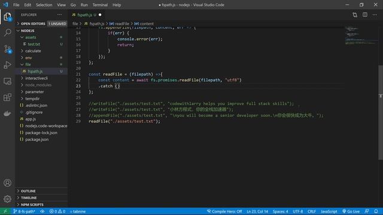Open the Explorer view in activity bar
The width and height of the screenshot is (383, 215).
click(7, 17)
